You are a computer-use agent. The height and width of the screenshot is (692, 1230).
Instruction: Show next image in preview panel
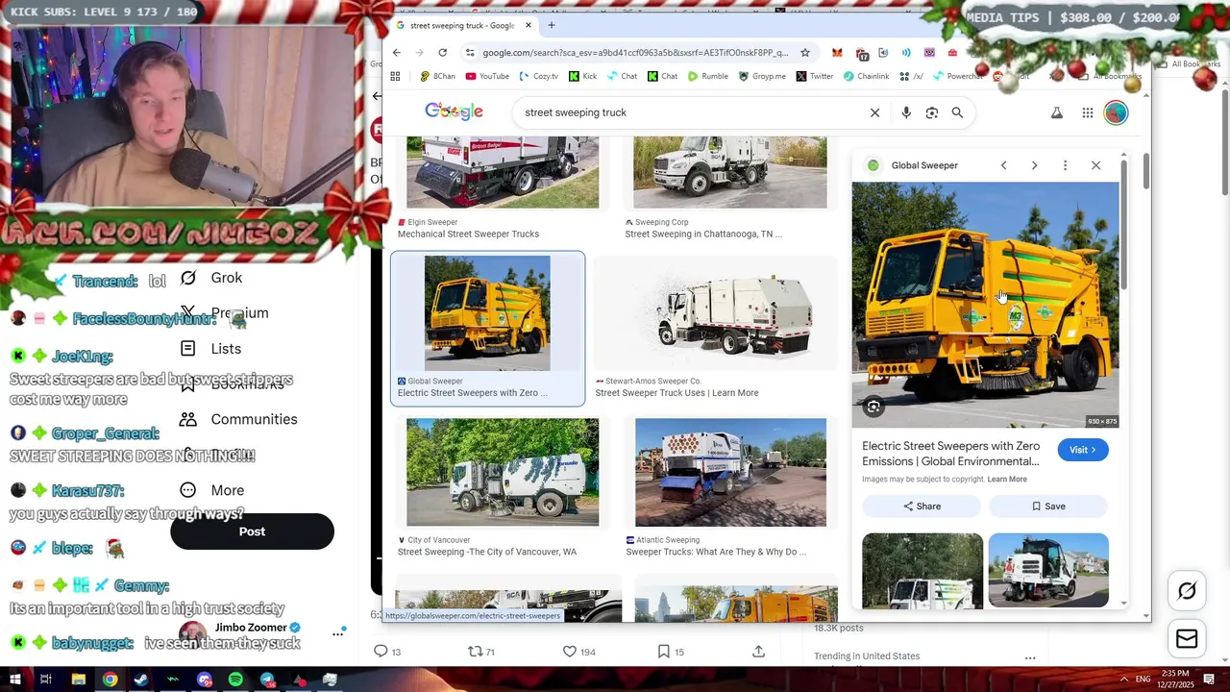(1034, 165)
